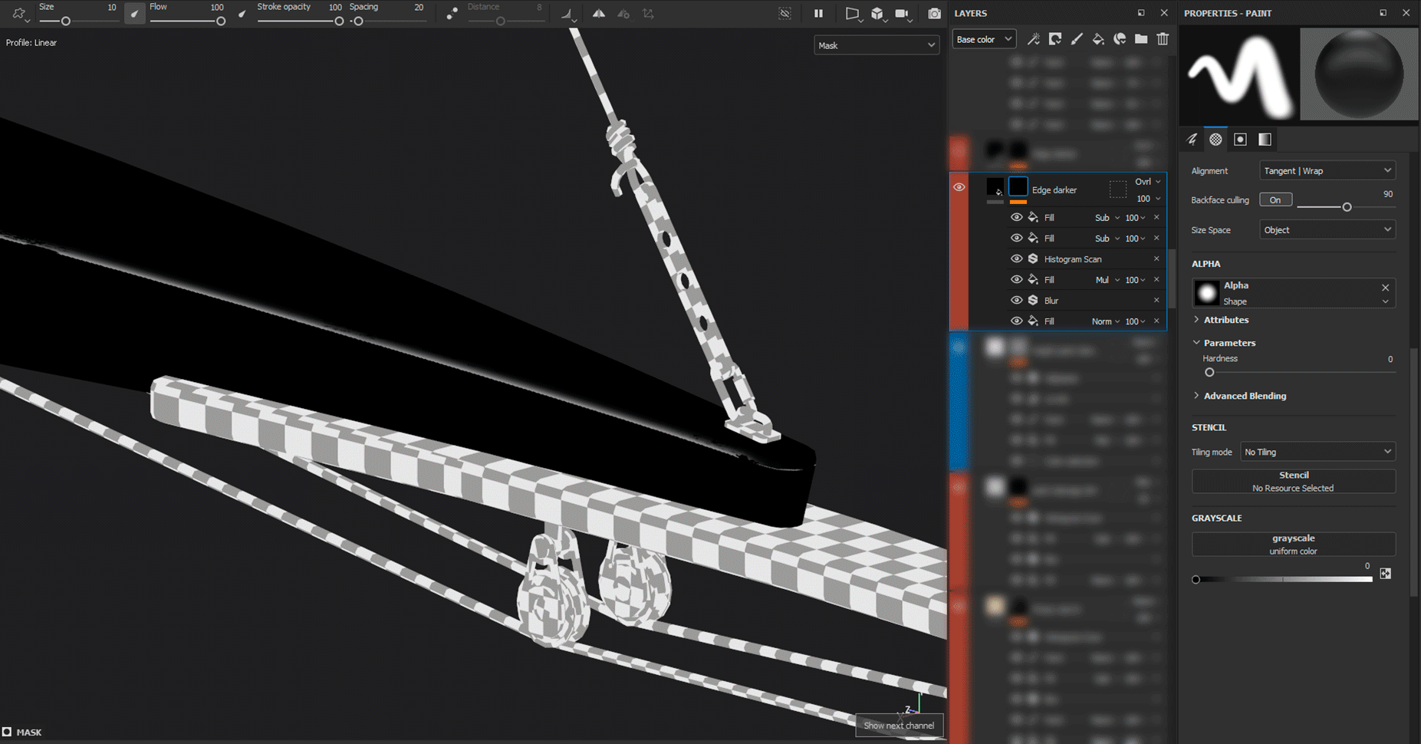Click the camera screenshot icon

tap(934, 14)
